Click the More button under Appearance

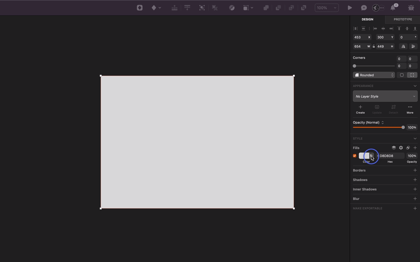pyautogui.click(x=410, y=109)
